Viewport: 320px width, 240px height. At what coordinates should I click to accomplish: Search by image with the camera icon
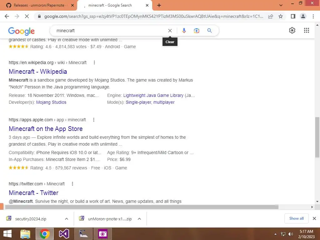[x=196, y=31]
